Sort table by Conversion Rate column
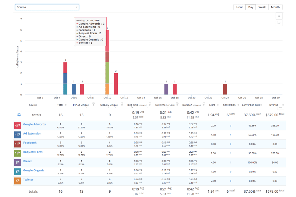Viewport: 296px width, 197px height. point(251,105)
